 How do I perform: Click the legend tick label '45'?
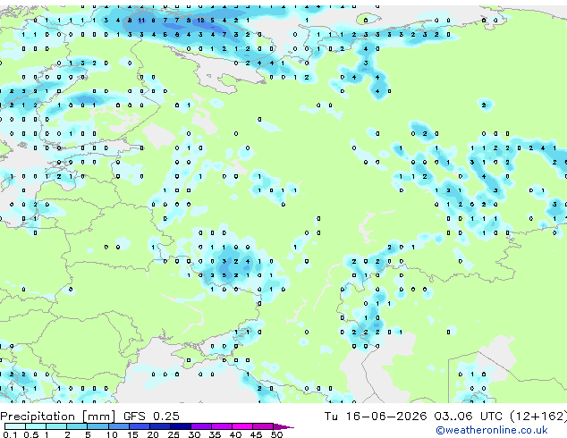click(256, 434)
